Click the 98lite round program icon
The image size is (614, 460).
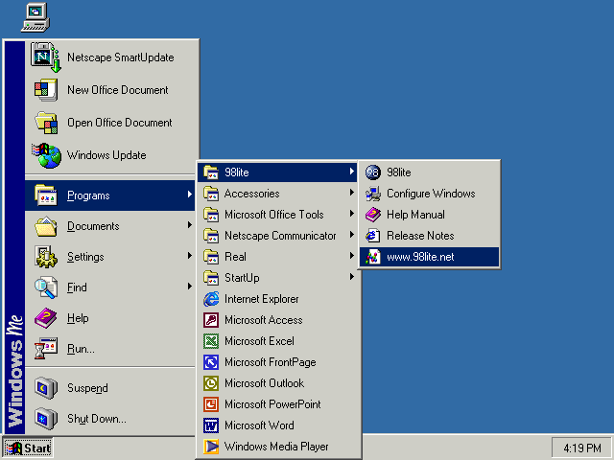click(x=373, y=172)
